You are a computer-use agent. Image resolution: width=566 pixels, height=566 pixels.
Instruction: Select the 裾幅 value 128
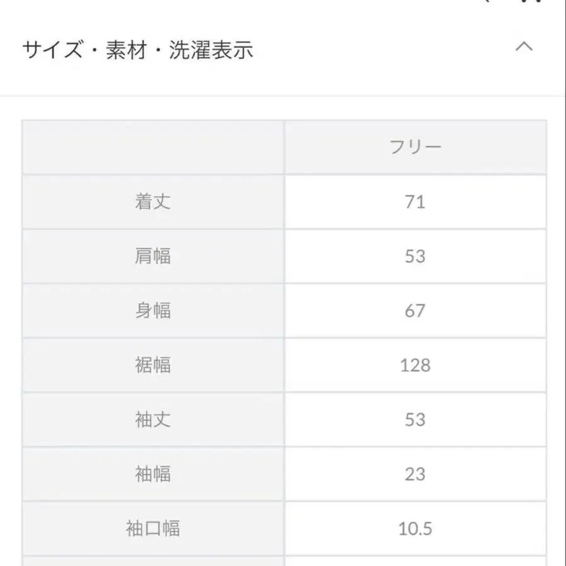tap(415, 365)
